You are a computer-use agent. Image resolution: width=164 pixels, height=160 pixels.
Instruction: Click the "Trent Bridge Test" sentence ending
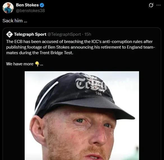pyautogui.click(x=56, y=53)
